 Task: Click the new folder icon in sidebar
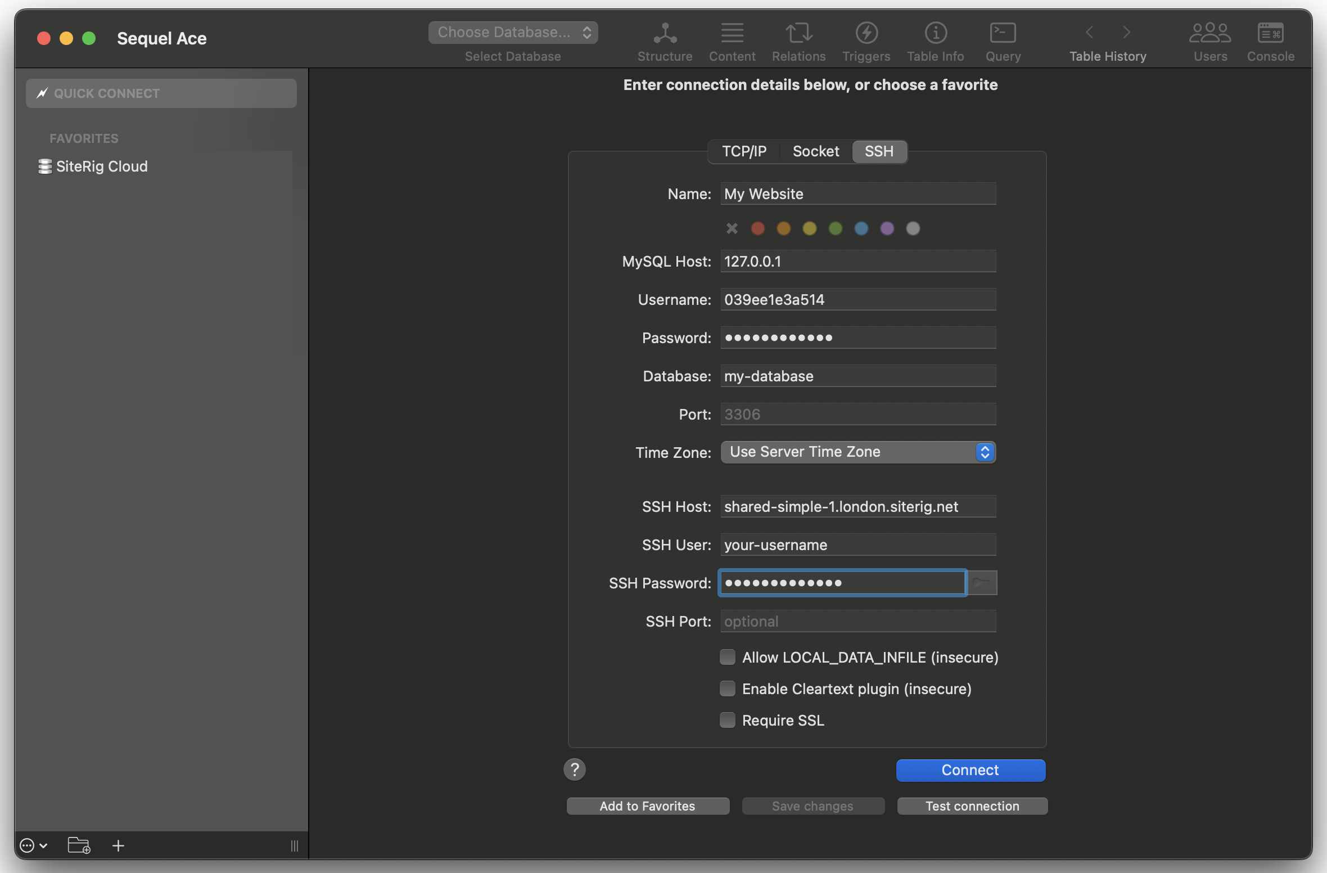79,845
